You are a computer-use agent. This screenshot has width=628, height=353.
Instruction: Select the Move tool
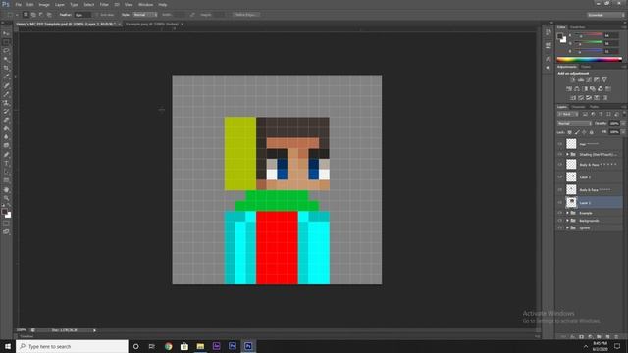click(6, 33)
